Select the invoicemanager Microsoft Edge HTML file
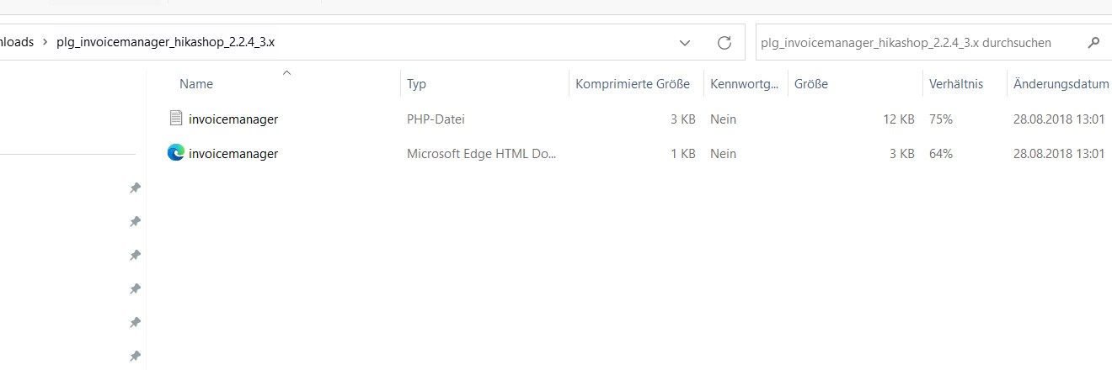 click(x=233, y=154)
